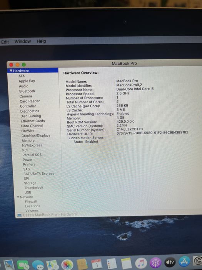Select PCI in the sidebar
202x270 pixels.
(x=25, y=150)
